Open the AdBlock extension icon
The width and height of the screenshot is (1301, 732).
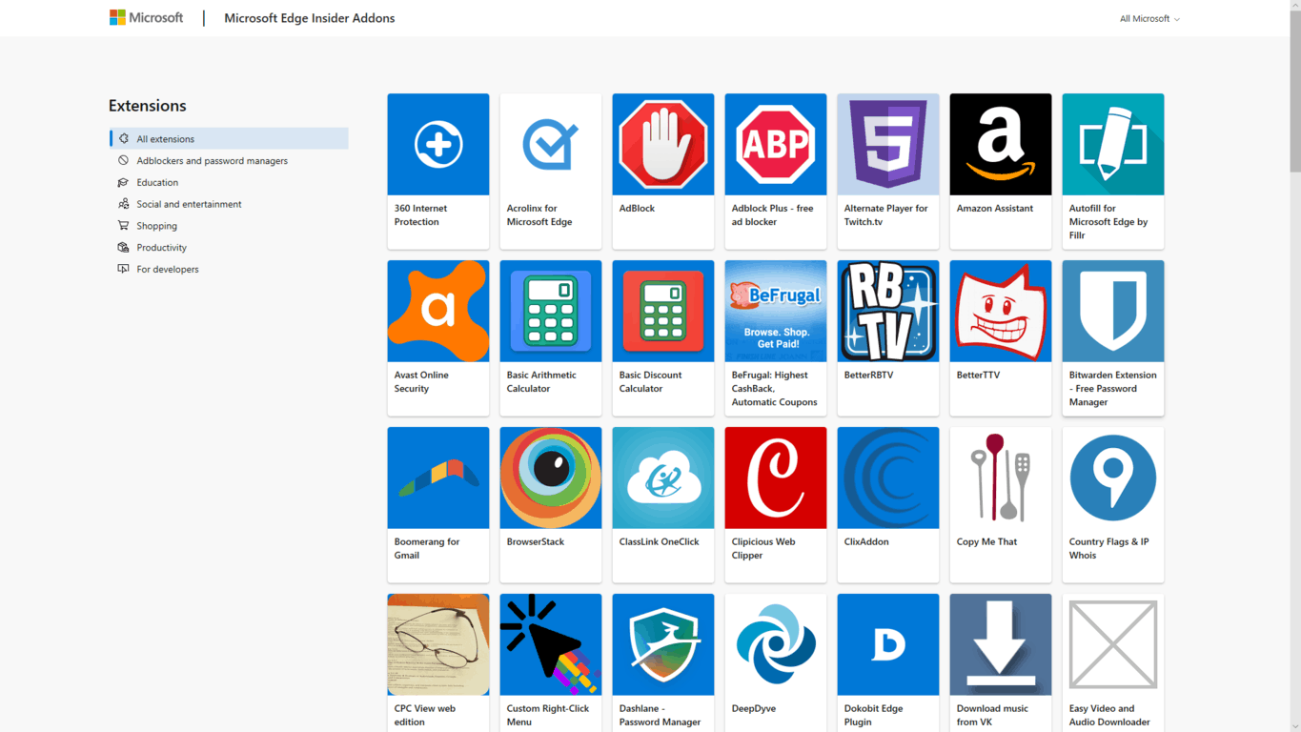pyautogui.click(x=662, y=145)
